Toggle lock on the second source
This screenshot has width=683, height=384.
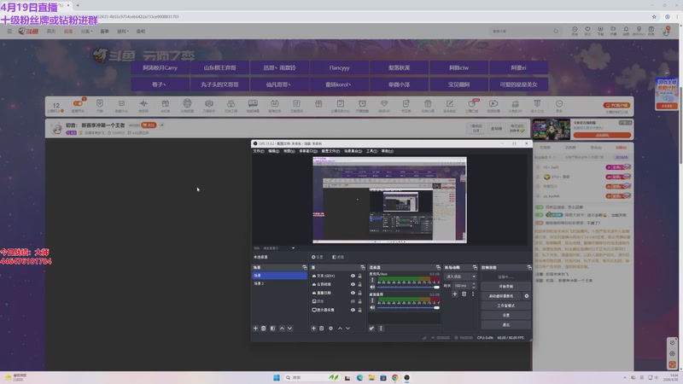(359, 284)
